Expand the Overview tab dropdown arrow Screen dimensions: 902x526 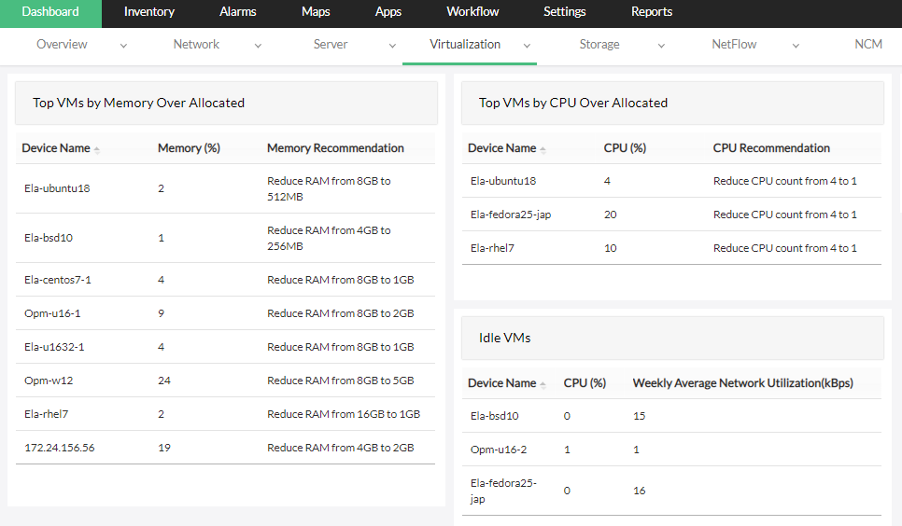(x=123, y=45)
